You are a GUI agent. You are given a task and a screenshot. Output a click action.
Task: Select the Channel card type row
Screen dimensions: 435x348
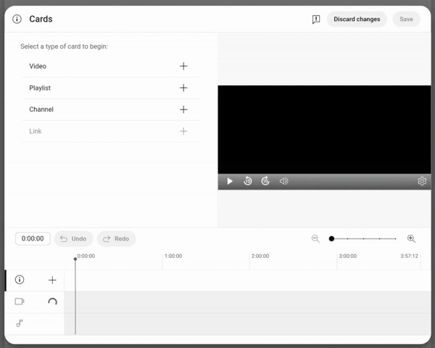[111, 110]
